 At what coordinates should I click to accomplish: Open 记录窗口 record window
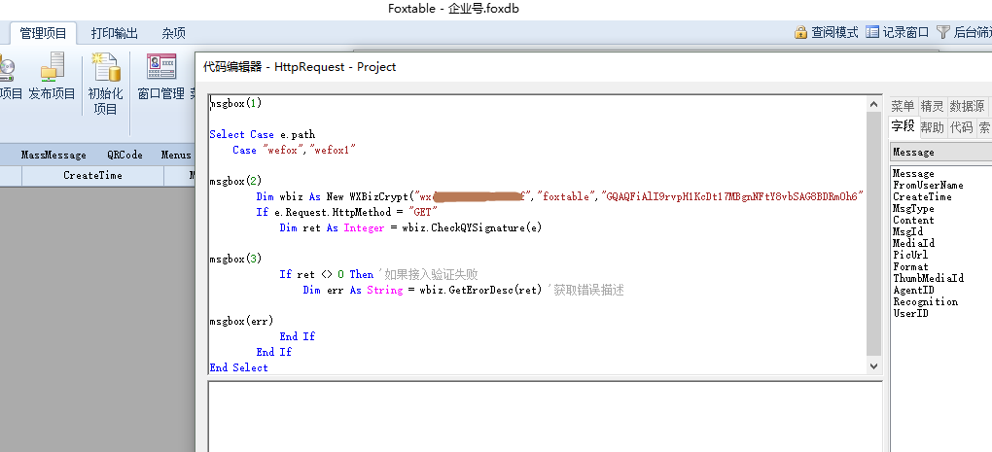[897, 32]
